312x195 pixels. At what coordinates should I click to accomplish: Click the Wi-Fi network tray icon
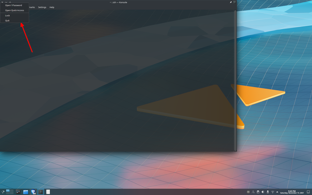click(x=272, y=192)
